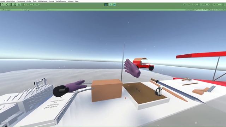Image resolution: width=226 pixels, height=127 pixels.
Task: Open the Mobile Input menu
Action: (42, 1)
